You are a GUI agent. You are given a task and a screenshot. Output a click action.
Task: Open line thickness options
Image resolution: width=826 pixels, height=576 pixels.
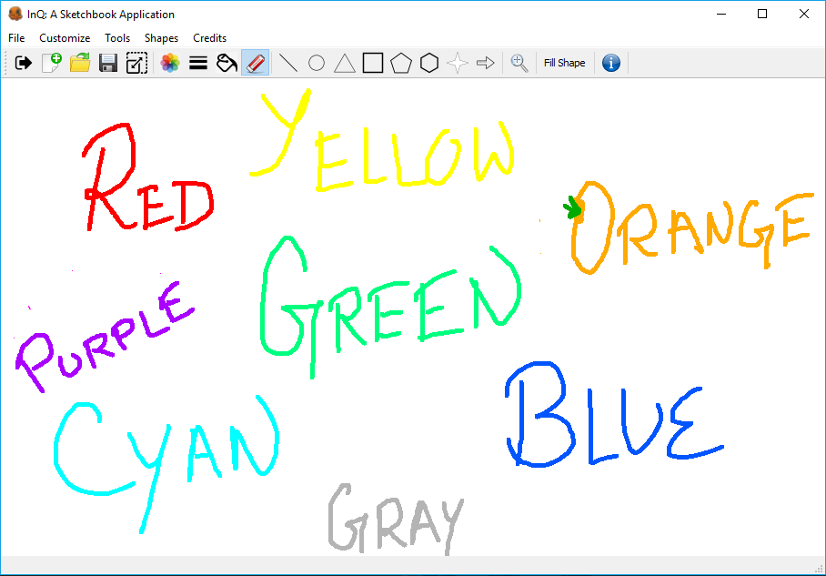click(198, 63)
